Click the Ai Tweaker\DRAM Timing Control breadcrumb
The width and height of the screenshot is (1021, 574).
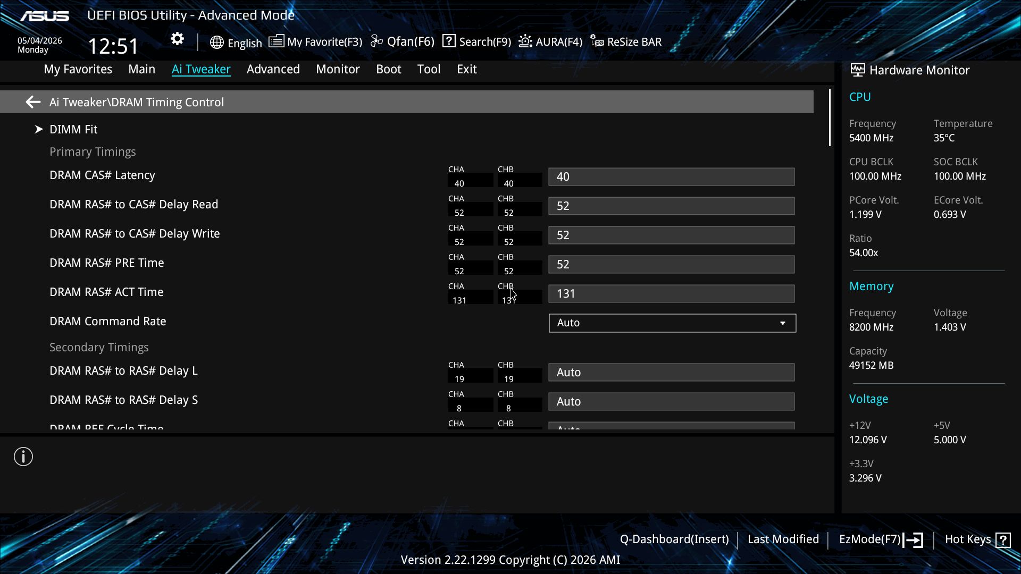[x=137, y=102]
